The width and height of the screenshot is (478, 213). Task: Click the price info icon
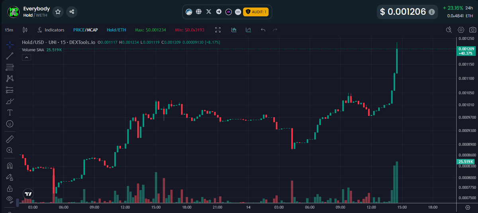(x=431, y=12)
